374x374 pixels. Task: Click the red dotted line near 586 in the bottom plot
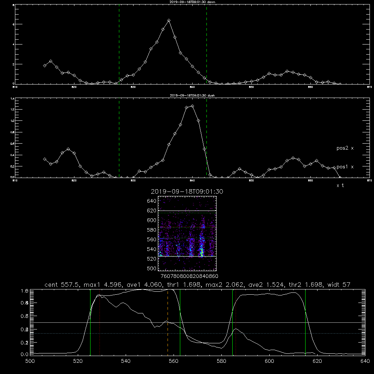236,322
